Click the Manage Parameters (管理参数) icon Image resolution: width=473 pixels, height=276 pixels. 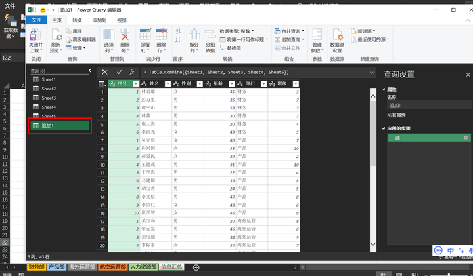tap(317, 34)
